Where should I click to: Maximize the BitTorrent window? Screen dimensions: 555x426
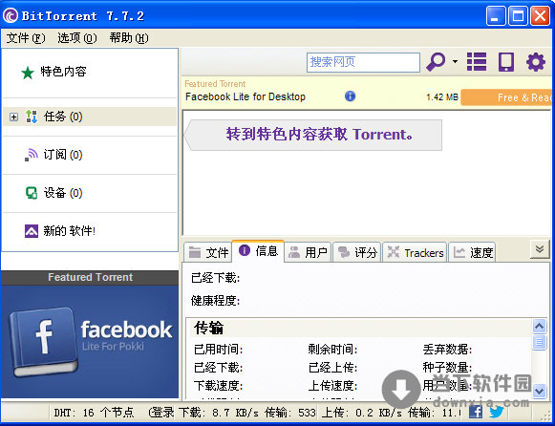point(518,16)
